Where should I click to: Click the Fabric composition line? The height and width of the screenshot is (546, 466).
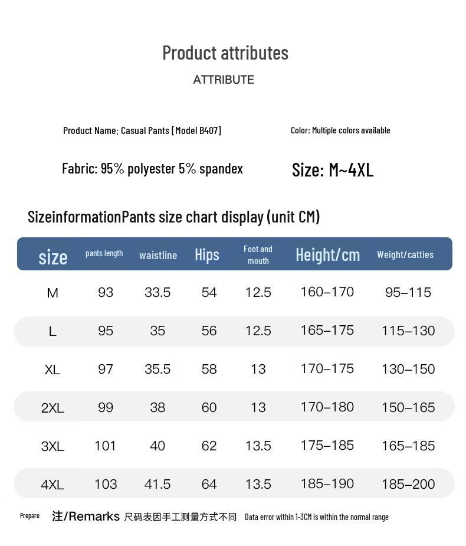coord(152,169)
